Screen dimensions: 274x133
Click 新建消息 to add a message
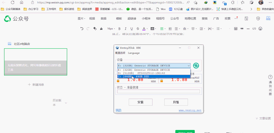pos(36,85)
